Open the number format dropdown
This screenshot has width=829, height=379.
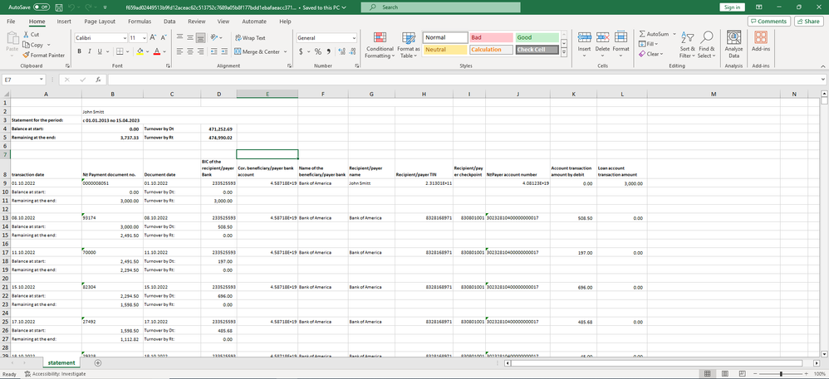pyautogui.click(x=353, y=37)
